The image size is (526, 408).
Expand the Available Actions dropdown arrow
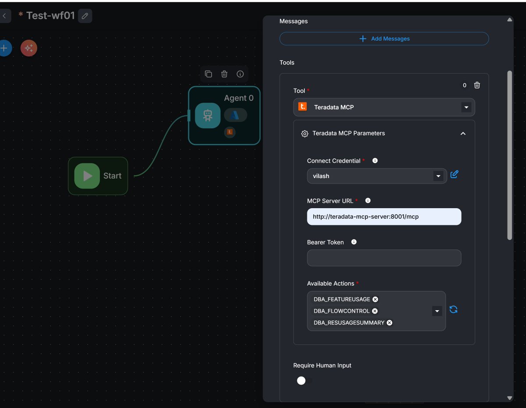(x=437, y=311)
